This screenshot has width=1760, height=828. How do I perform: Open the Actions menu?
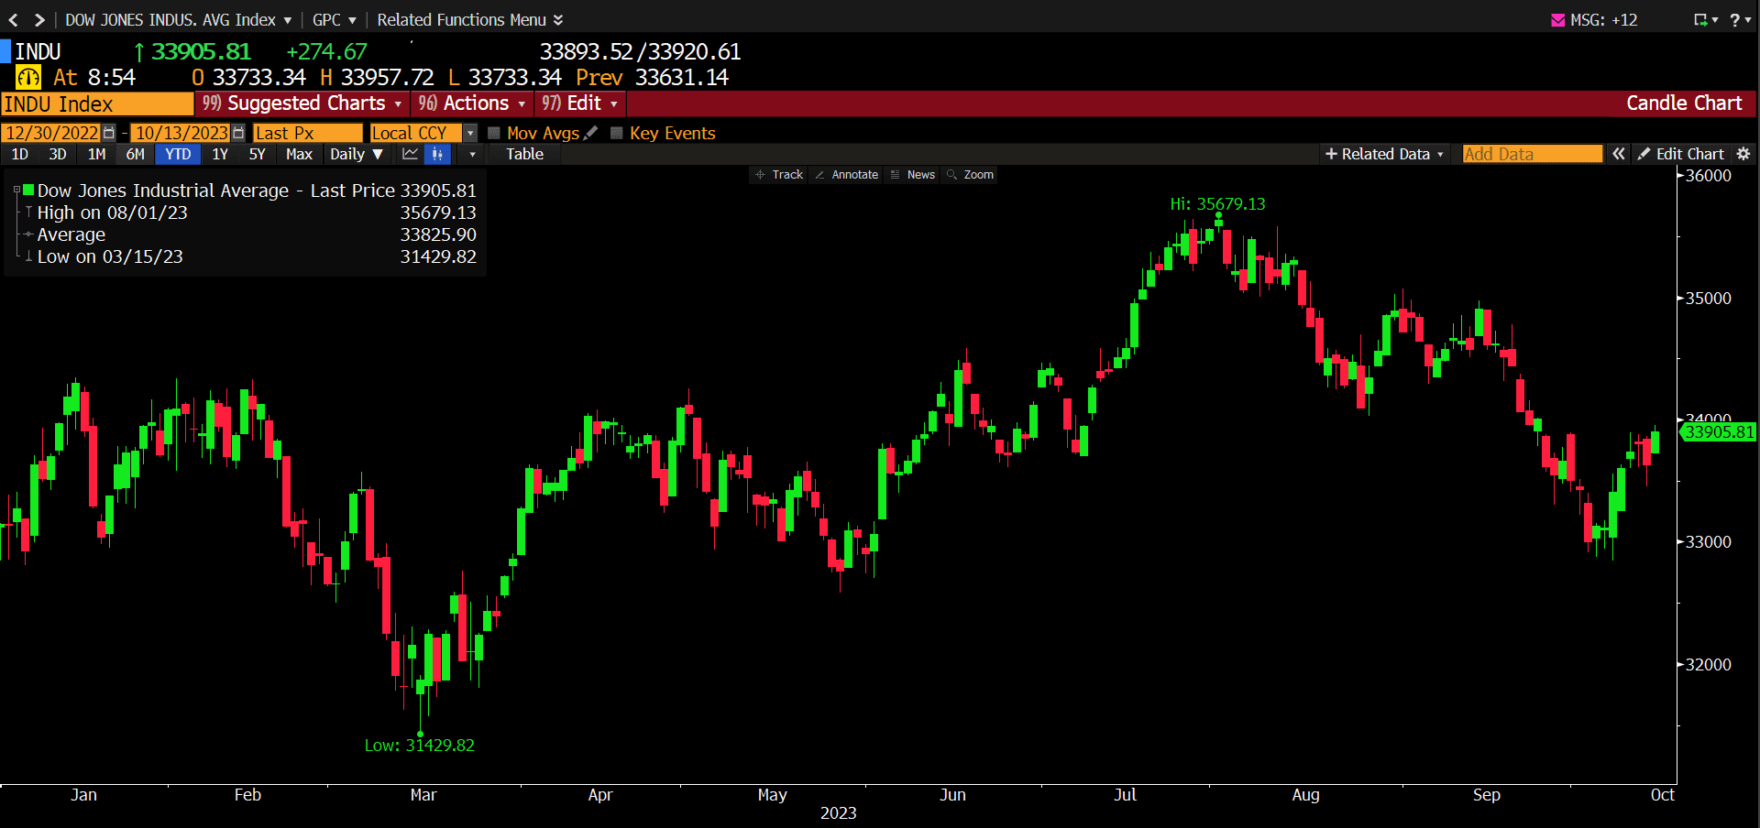(472, 103)
